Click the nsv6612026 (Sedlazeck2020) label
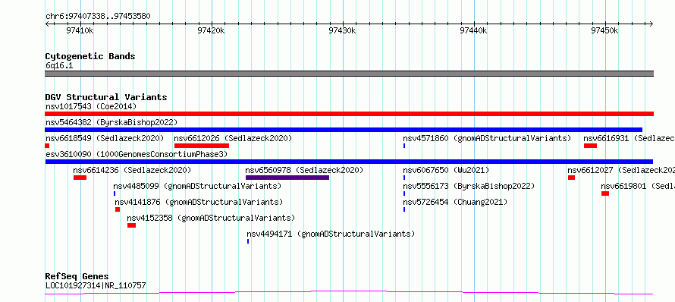Viewport: 675px width, 302px height. [233, 138]
